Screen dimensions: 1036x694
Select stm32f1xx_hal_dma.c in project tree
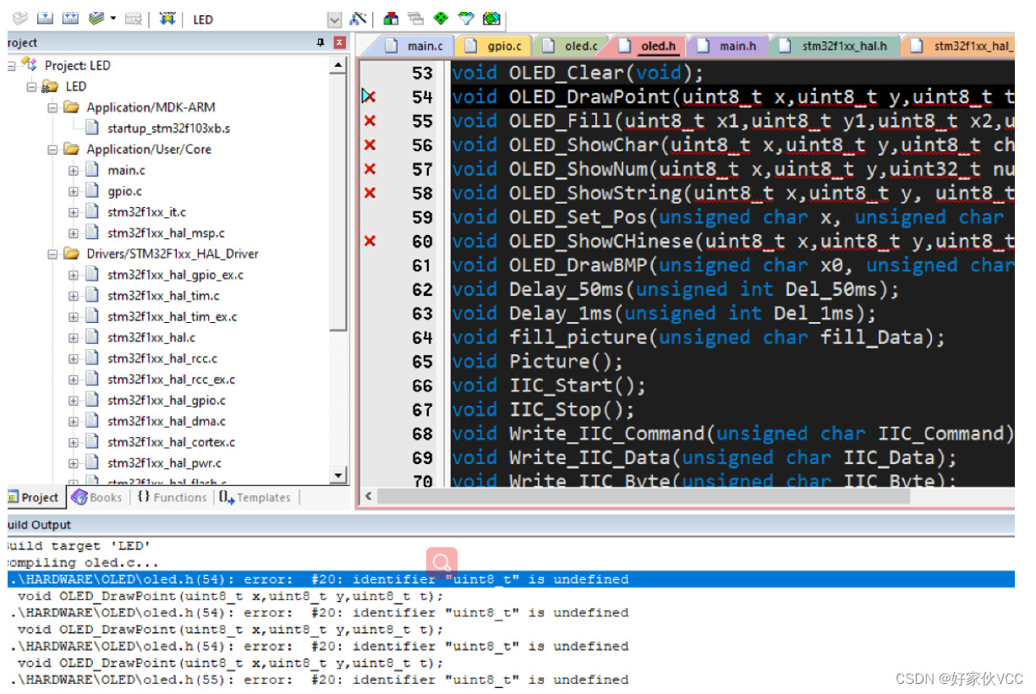coord(166,421)
